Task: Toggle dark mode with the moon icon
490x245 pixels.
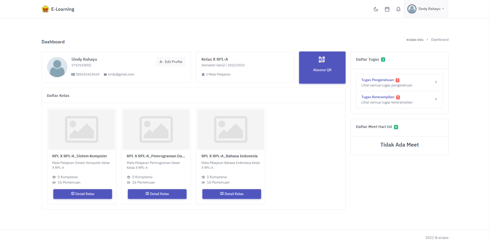Action: (376, 9)
